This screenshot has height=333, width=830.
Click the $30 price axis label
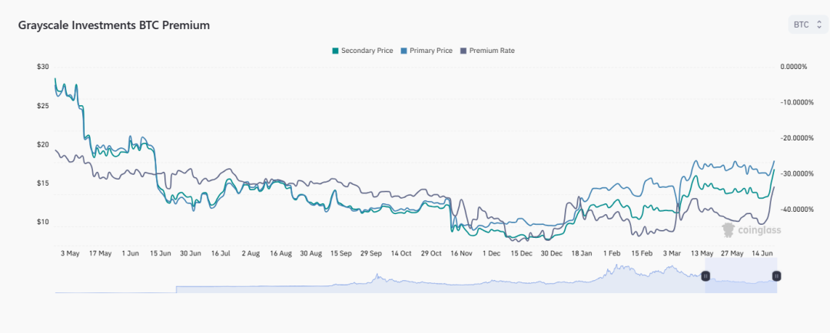coord(42,67)
